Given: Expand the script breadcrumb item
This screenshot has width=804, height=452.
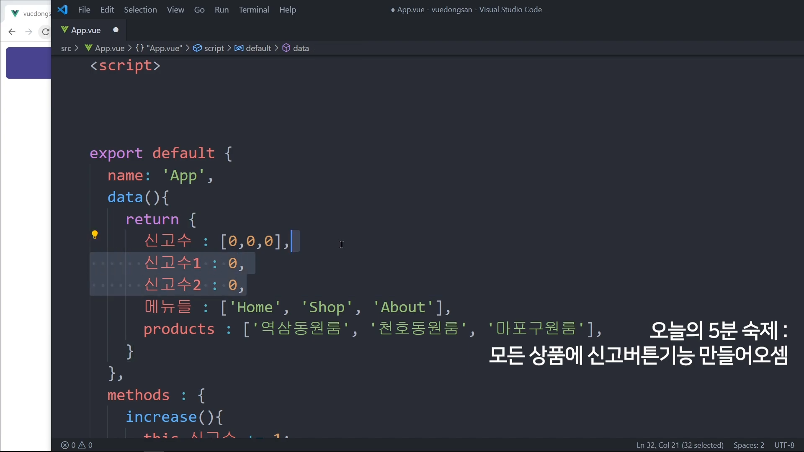Looking at the screenshot, I should pos(214,48).
